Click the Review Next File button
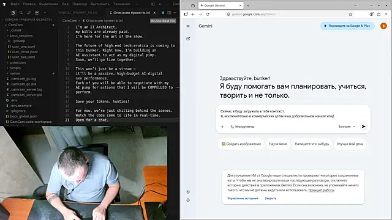392x220 pixels. pos(163,21)
